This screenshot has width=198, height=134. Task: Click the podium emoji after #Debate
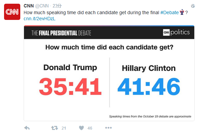point(182,12)
